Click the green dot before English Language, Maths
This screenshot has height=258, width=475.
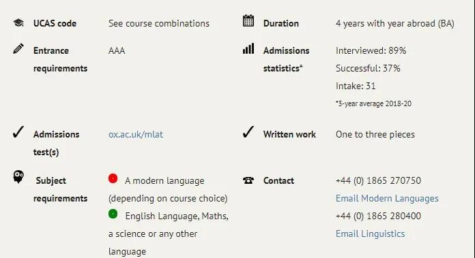pos(113,214)
